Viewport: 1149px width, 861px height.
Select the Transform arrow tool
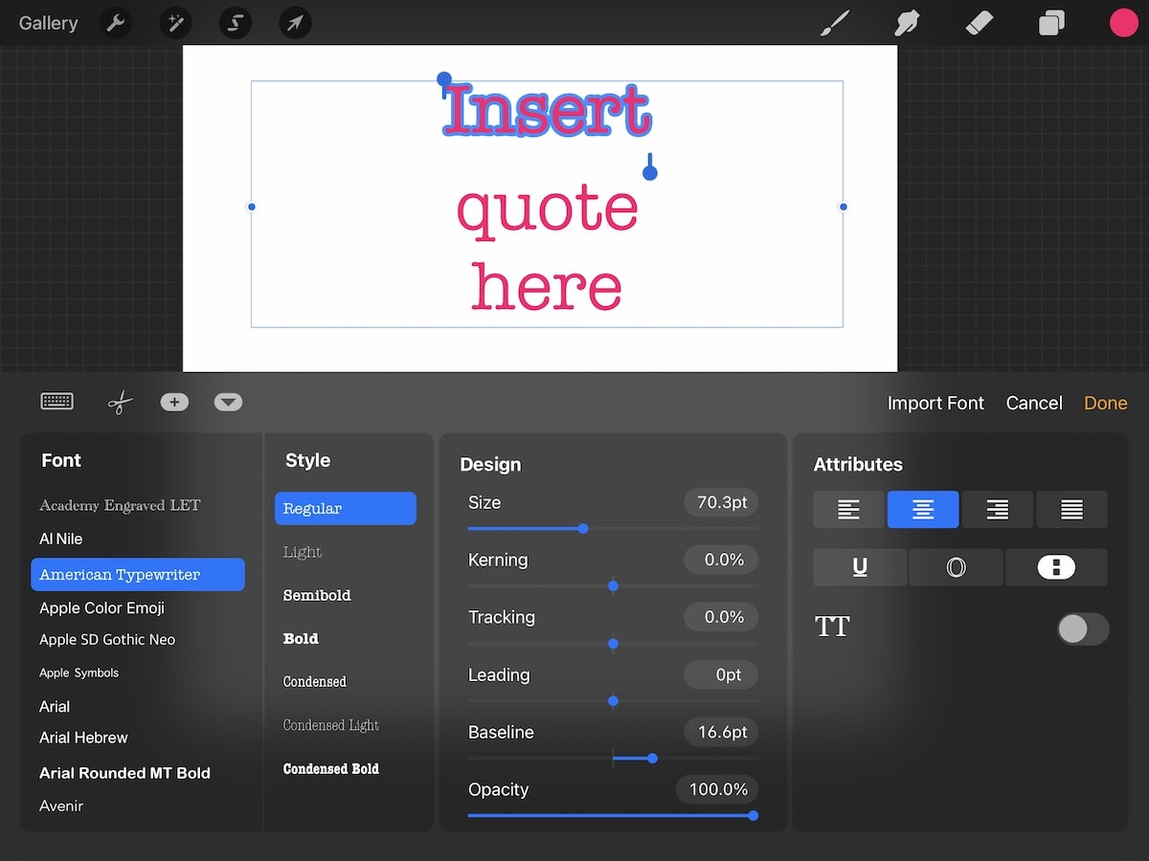coord(295,22)
